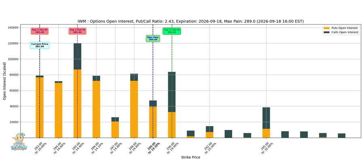Click the '290.00 IV: 19.90%' strike label
Image resolution: width=364 pixels, height=162 pixels.
(x=171, y=148)
